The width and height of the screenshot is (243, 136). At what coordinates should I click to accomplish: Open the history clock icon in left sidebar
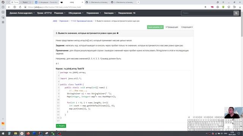click(3, 7)
